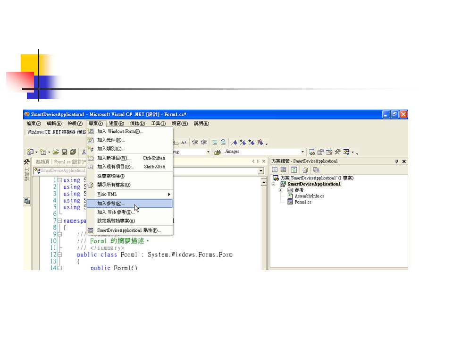Image resolution: width=453 pixels, height=340 pixels.
Task: Switch to Form1.cs [設計]* tab
Action: point(70,161)
